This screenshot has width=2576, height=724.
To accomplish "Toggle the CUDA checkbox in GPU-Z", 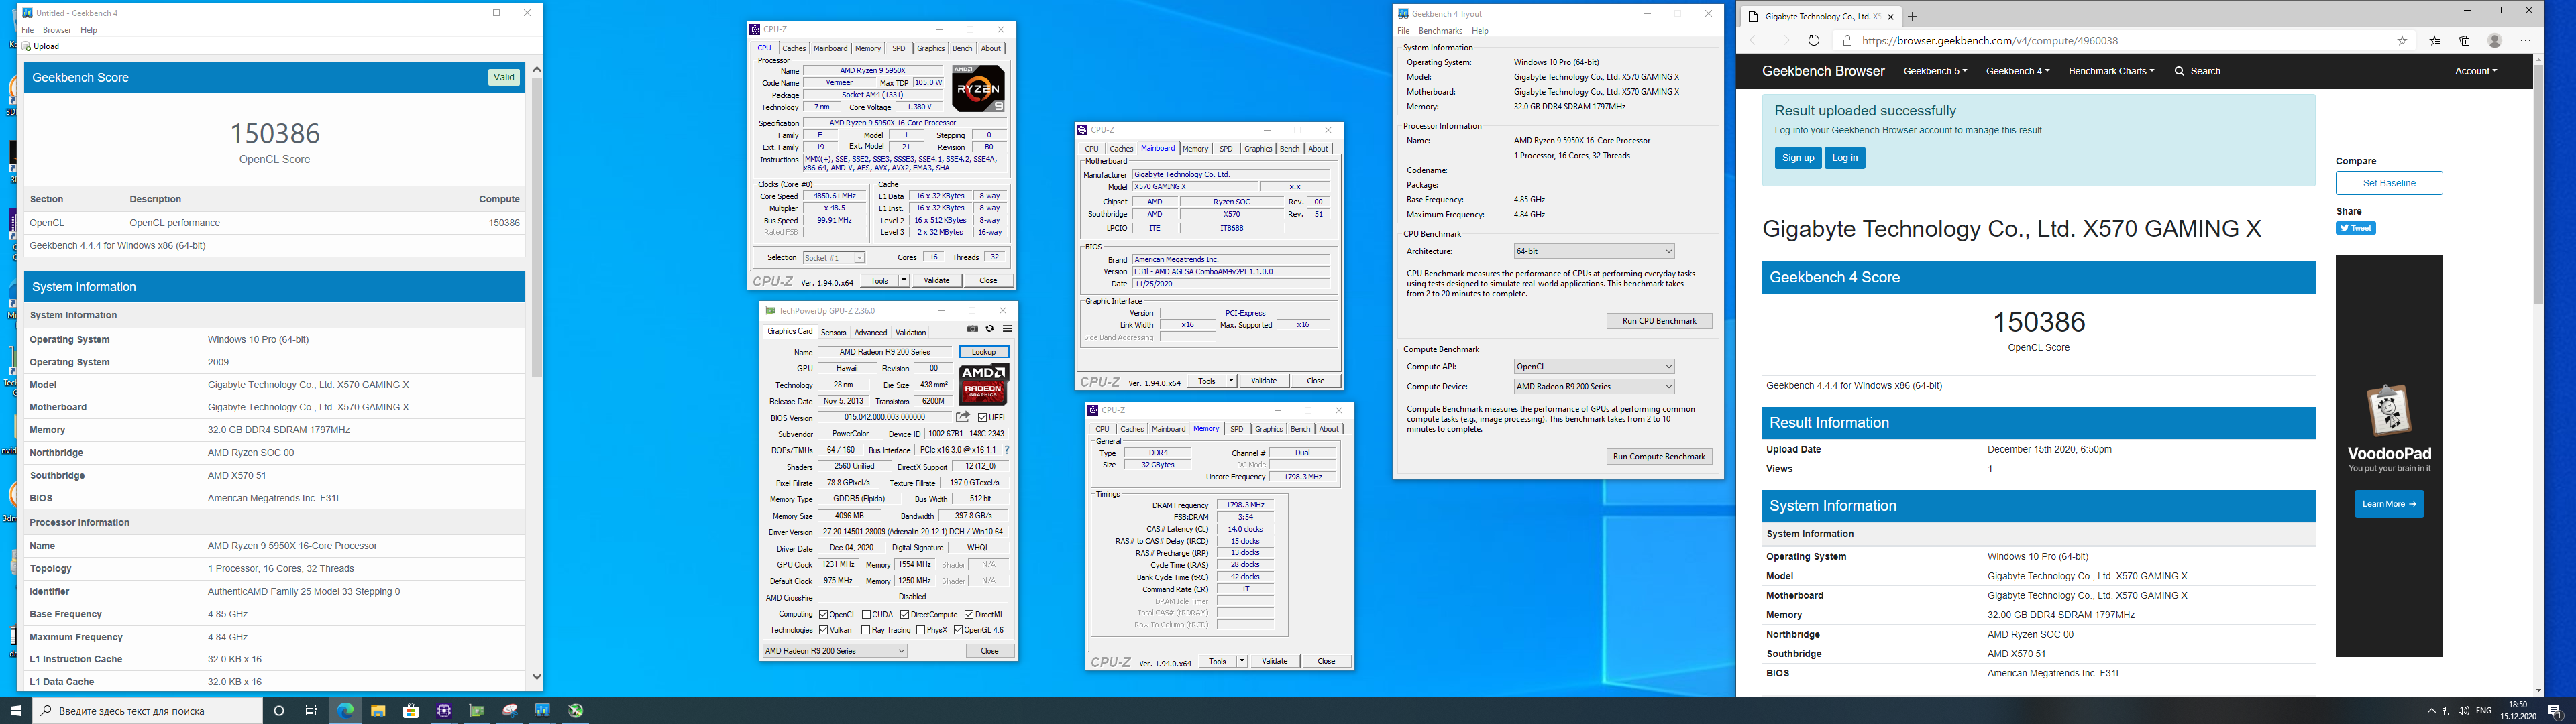I will tap(866, 614).
